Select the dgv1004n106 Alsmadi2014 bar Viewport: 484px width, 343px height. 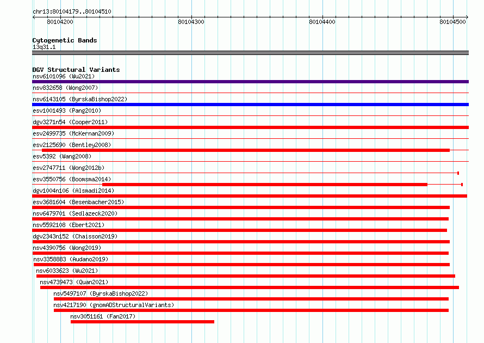pyautogui.click(x=250, y=196)
